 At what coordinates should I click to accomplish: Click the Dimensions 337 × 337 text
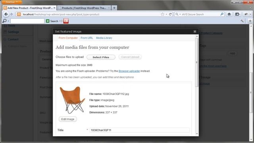(x=103, y=112)
